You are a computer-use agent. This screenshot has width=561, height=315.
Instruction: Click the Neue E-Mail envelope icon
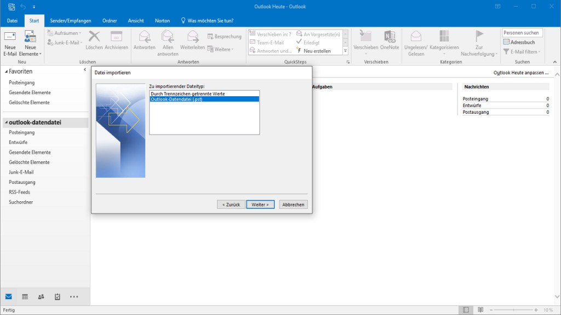10,38
